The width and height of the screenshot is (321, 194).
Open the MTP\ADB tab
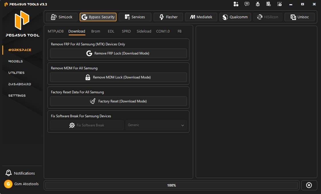55,31
